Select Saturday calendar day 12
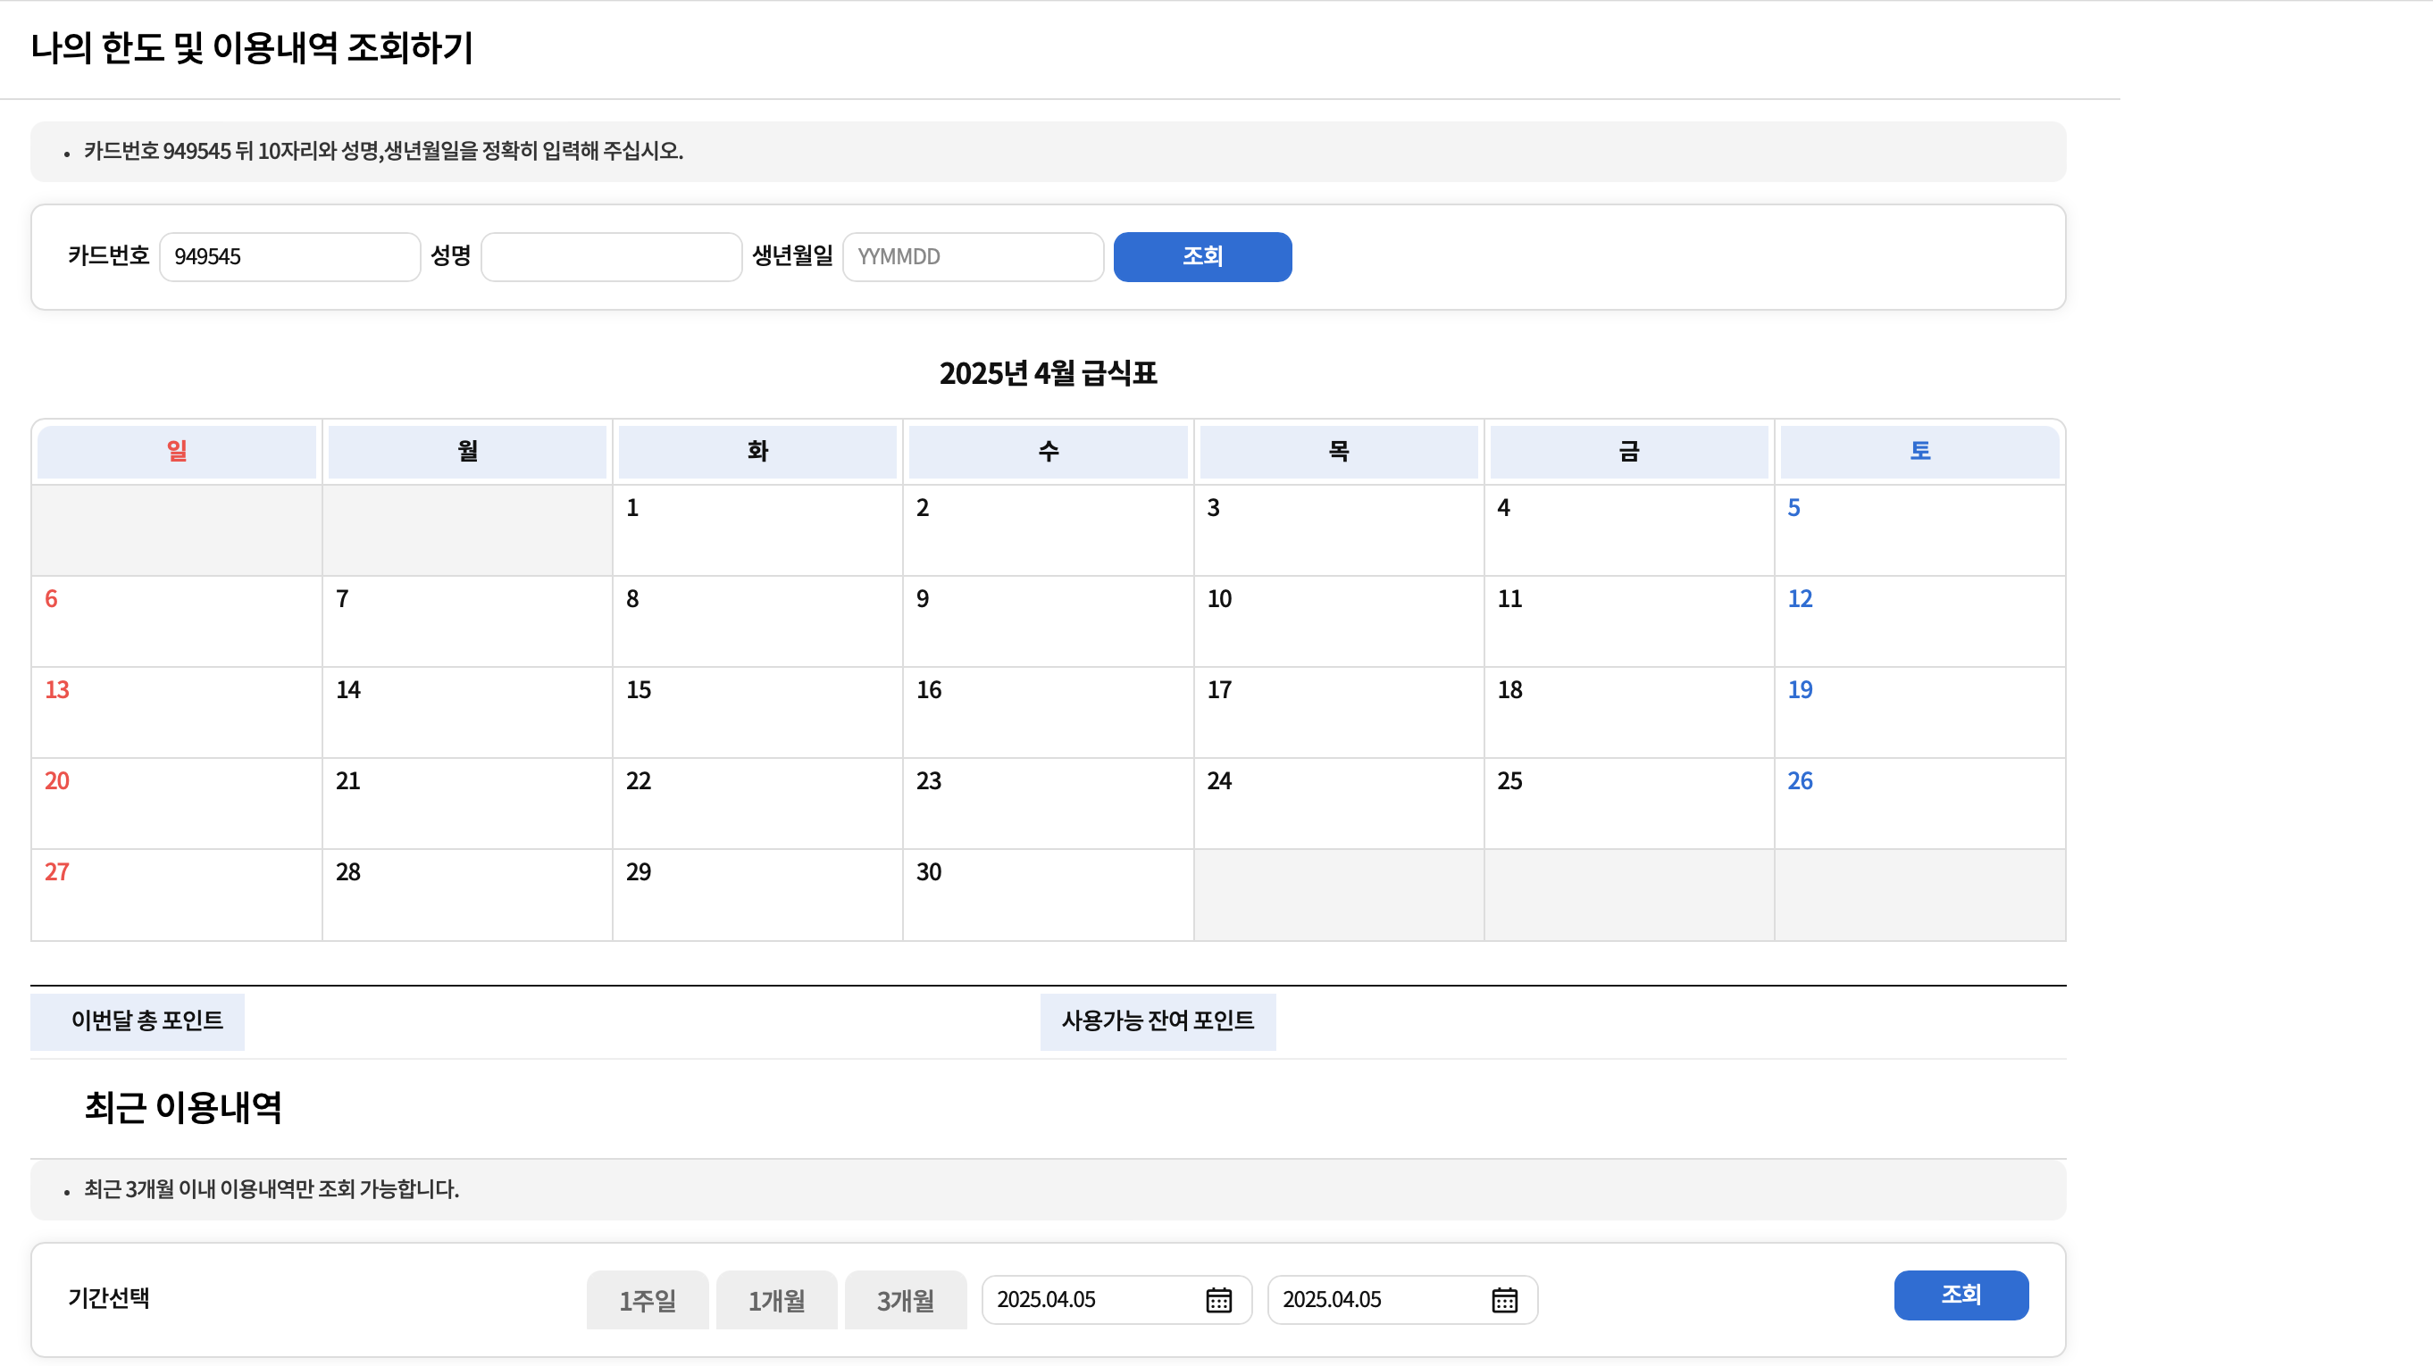Screen dimensions: 2433x1366 (1920, 621)
